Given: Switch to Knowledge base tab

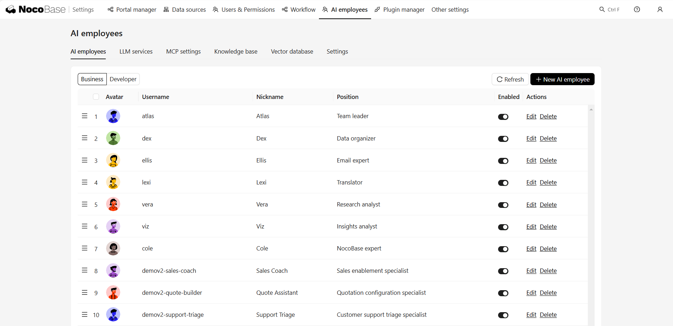Looking at the screenshot, I should (236, 51).
